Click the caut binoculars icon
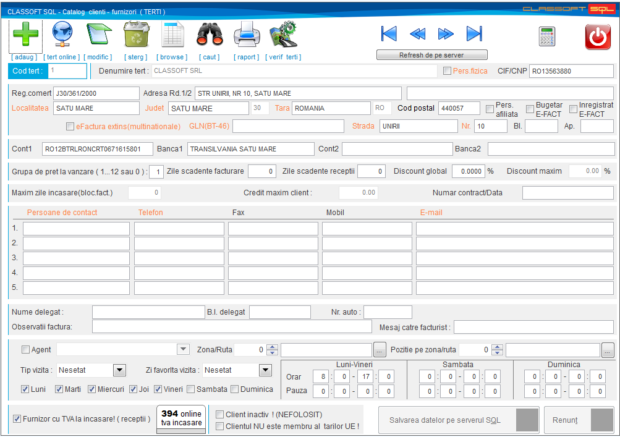Image resolution: width=620 pixels, height=437 pixels. click(210, 35)
